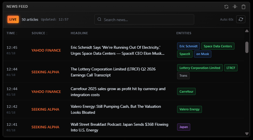Open the Carrefour 2025 sales headline
Image resolution: width=253 pixels, height=140 pixels.
coord(118,92)
